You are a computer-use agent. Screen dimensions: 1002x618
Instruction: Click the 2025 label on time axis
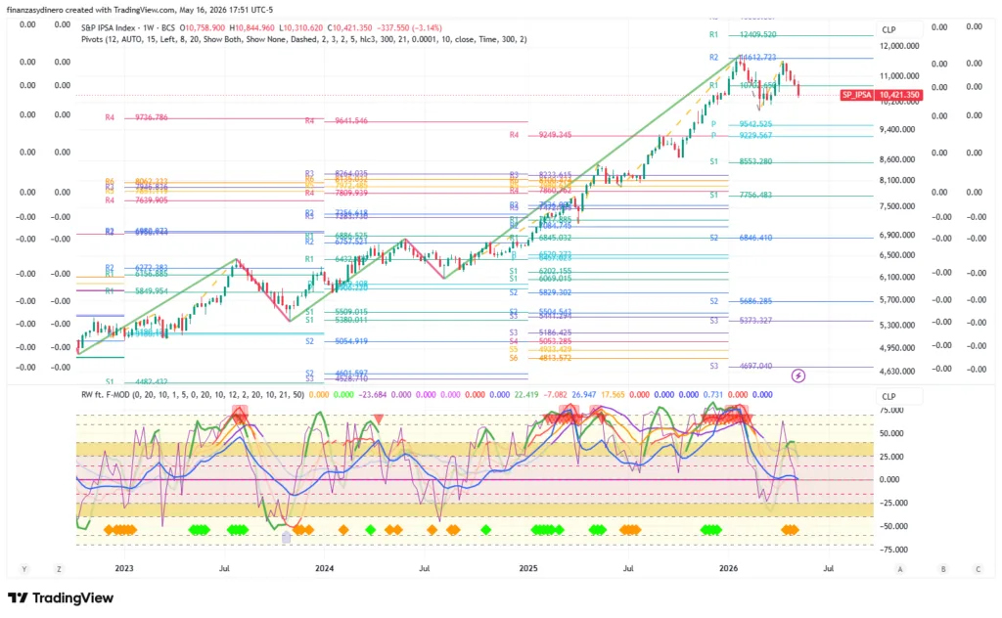click(x=527, y=568)
